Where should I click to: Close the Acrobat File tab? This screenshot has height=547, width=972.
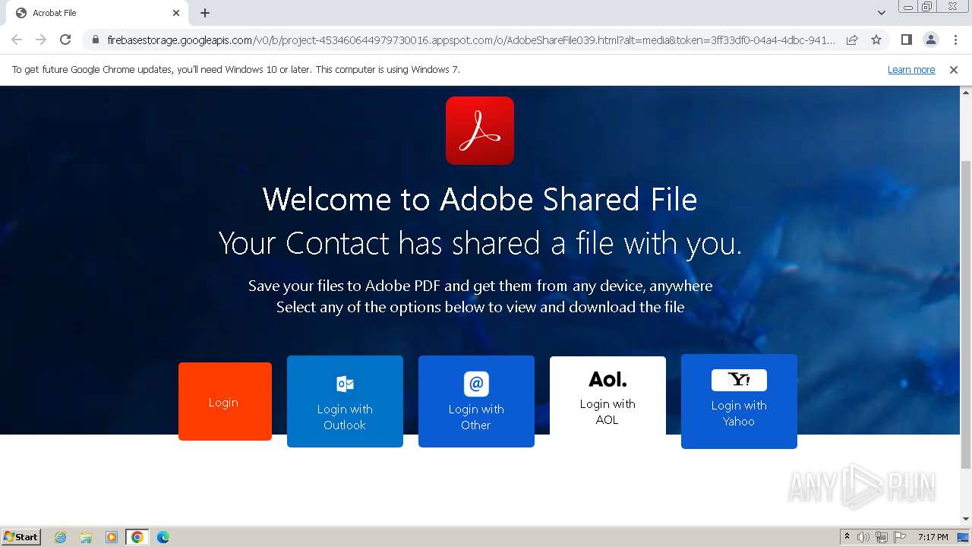pyautogui.click(x=176, y=13)
